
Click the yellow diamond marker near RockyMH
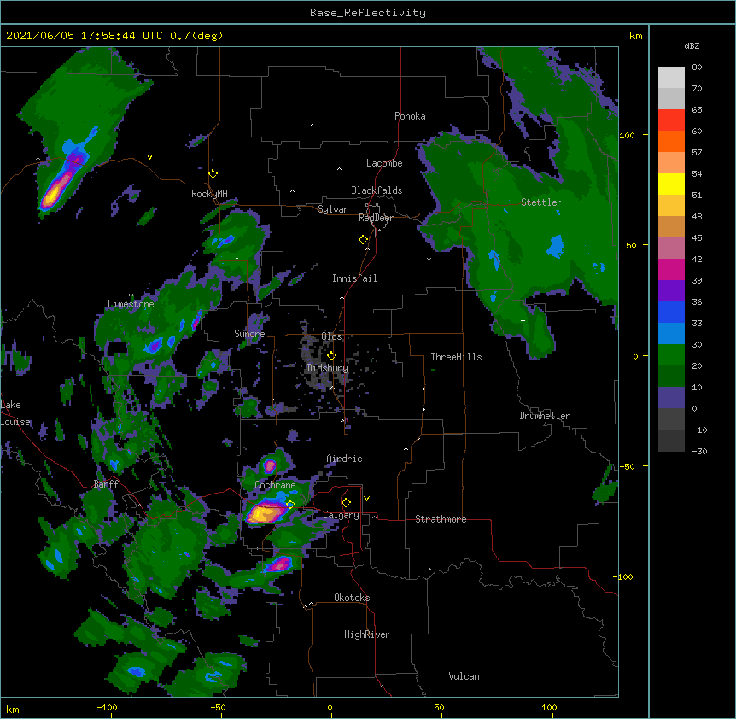(x=213, y=174)
